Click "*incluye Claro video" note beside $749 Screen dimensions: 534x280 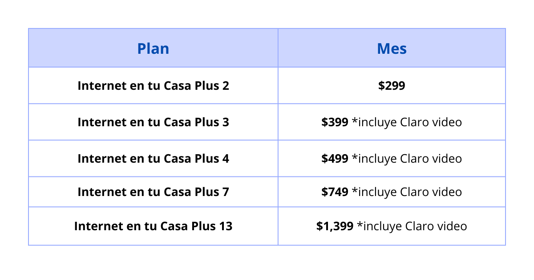pos(407,192)
